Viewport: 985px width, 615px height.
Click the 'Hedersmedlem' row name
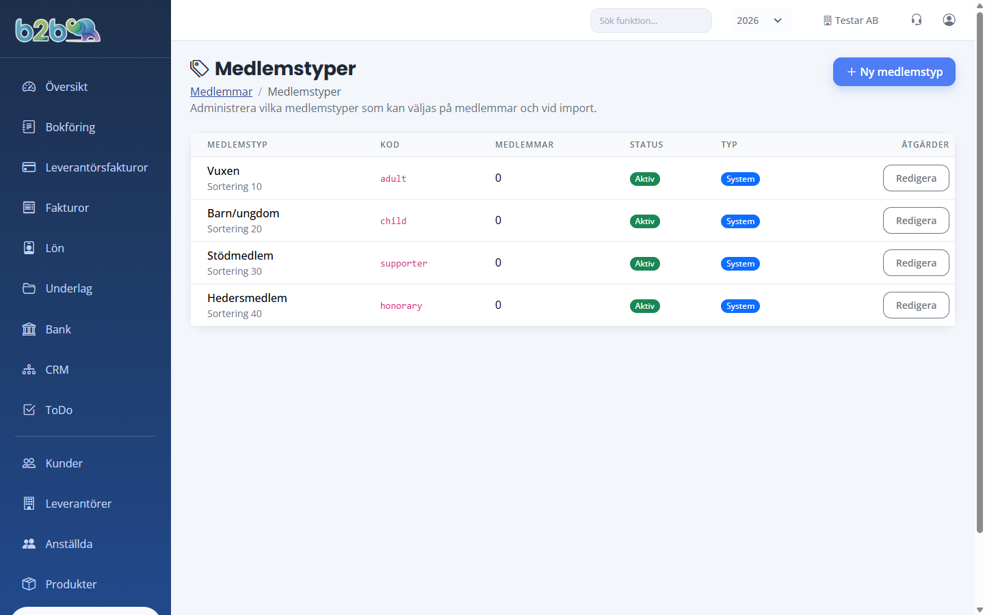click(x=247, y=298)
